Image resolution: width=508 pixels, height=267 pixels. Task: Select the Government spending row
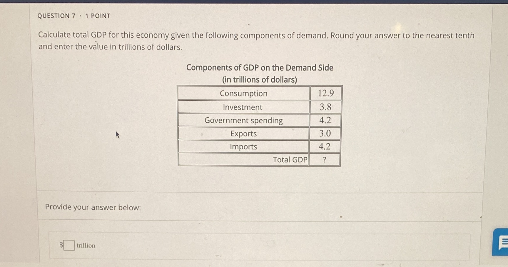(x=243, y=120)
